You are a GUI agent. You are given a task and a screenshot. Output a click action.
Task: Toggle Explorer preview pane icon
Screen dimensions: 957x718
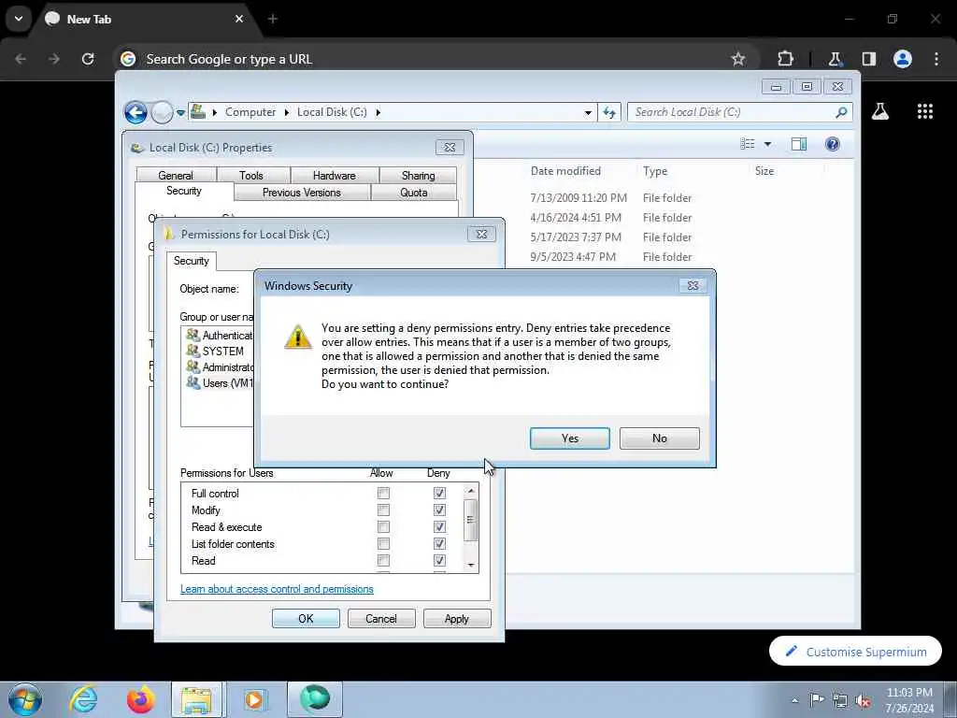pos(799,144)
